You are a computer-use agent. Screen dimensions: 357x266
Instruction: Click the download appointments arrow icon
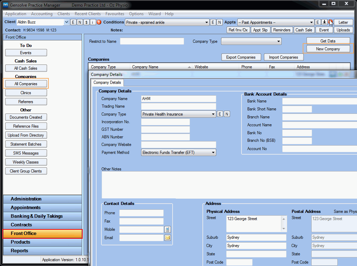pos(324,22)
